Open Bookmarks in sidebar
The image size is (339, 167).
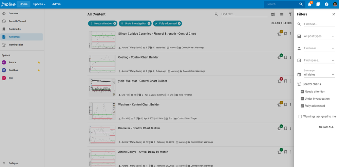coord(22,29)
